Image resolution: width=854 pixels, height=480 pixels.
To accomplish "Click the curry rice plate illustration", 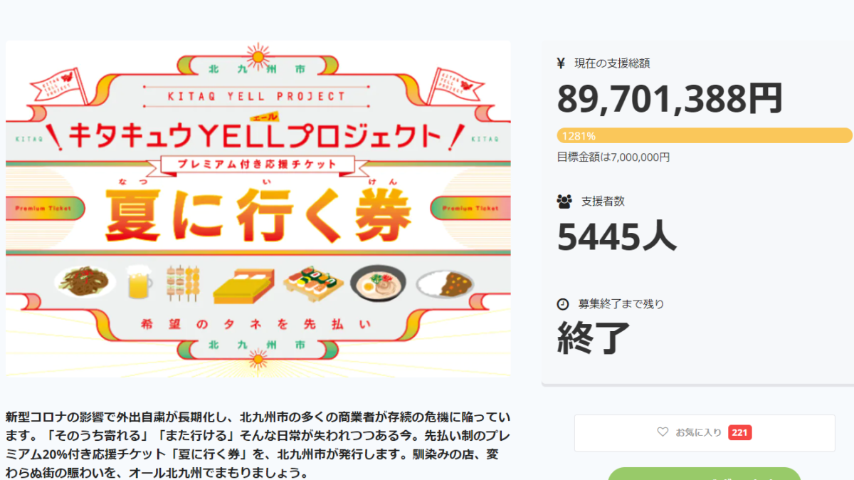I will point(446,283).
